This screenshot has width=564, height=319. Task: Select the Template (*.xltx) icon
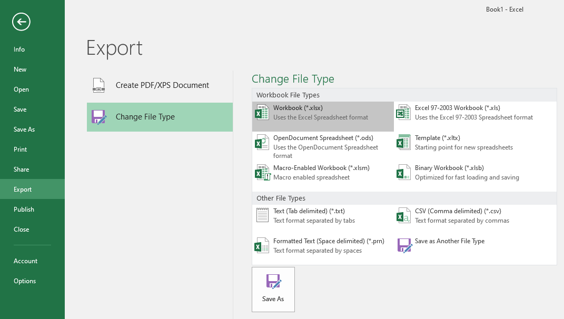click(403, 143)
